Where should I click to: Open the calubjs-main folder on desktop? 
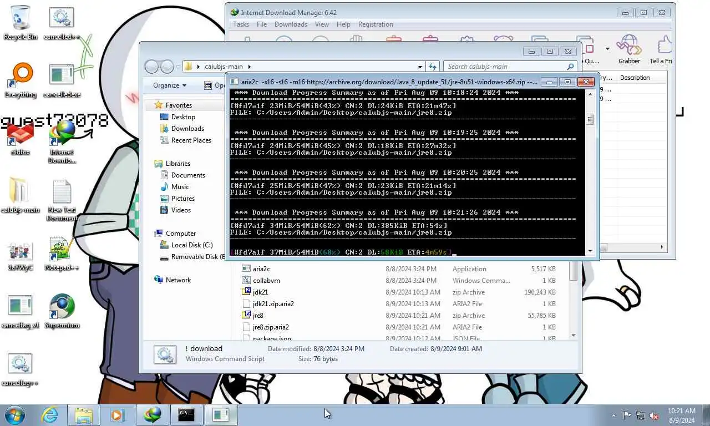[x=21, y=196]
